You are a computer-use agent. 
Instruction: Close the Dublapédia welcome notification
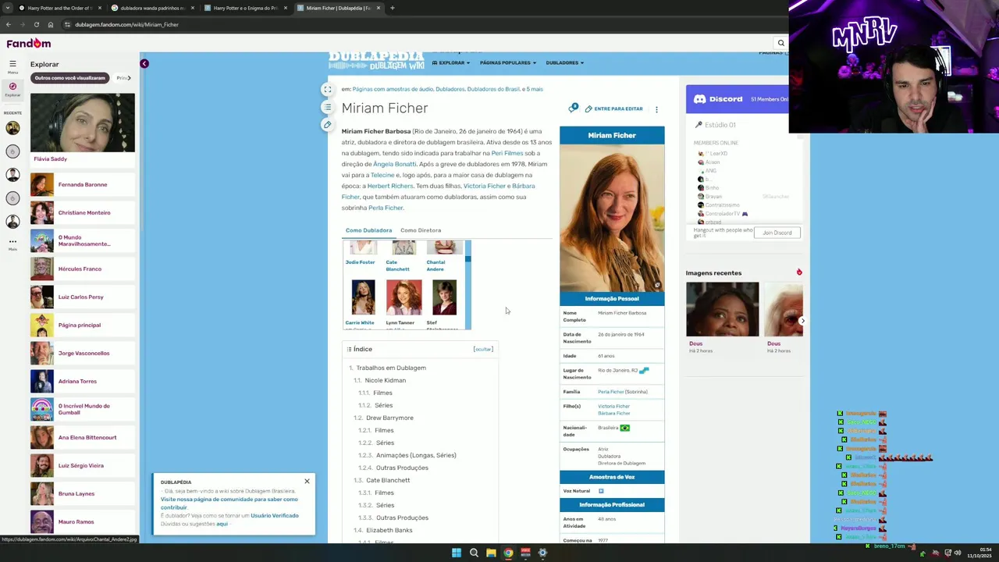coord(307,481)
